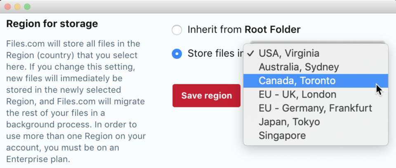Choose USA, Virginia from the region list

289,53
